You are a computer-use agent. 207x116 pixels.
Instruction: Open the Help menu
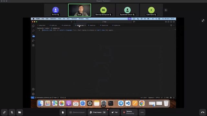pos(87,19)
